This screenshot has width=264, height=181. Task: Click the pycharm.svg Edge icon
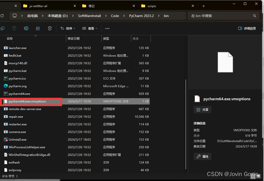[x=6, y=86]
